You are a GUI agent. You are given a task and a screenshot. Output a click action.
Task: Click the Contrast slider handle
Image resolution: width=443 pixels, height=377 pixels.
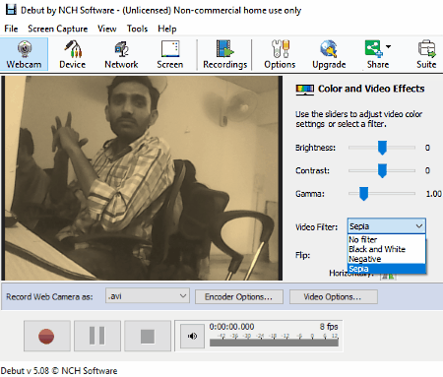(x=382, y=170)
